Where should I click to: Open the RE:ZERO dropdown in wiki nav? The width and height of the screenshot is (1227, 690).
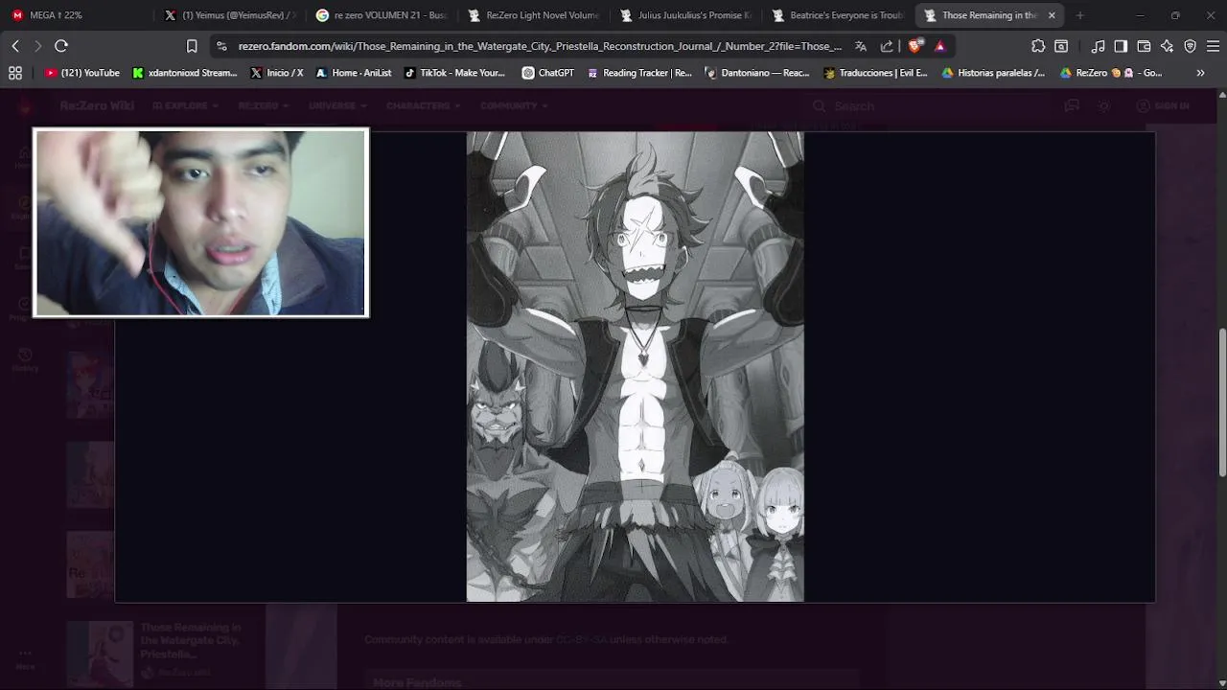pyautogui.click(x=262, y=105)
